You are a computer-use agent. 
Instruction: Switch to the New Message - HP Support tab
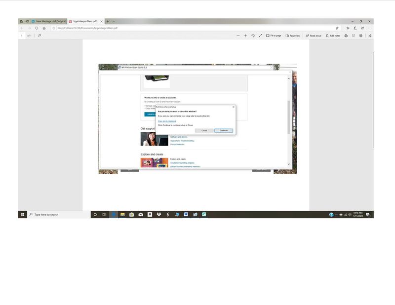(48, 21)
